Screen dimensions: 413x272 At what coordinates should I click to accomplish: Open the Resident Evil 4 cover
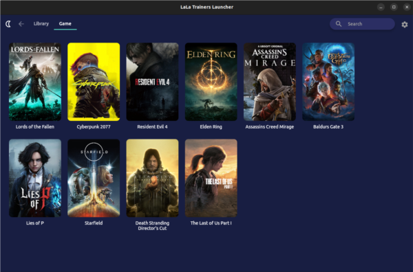tap(152, 82)
